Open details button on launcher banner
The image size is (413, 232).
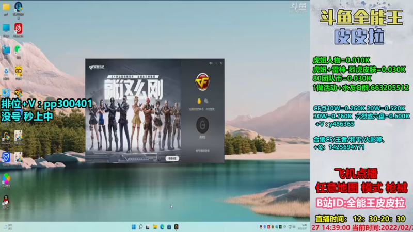pos(172,158)
